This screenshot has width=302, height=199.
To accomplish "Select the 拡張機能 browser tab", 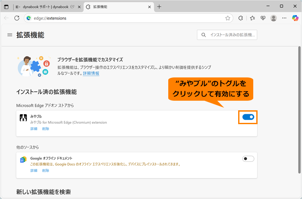I will pos(119,7).
